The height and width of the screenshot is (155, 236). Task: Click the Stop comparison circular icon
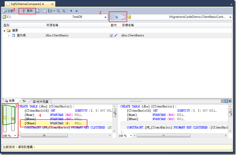click(x=19, y=11)
